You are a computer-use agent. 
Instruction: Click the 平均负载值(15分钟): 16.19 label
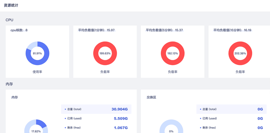[x=232, y=30]
